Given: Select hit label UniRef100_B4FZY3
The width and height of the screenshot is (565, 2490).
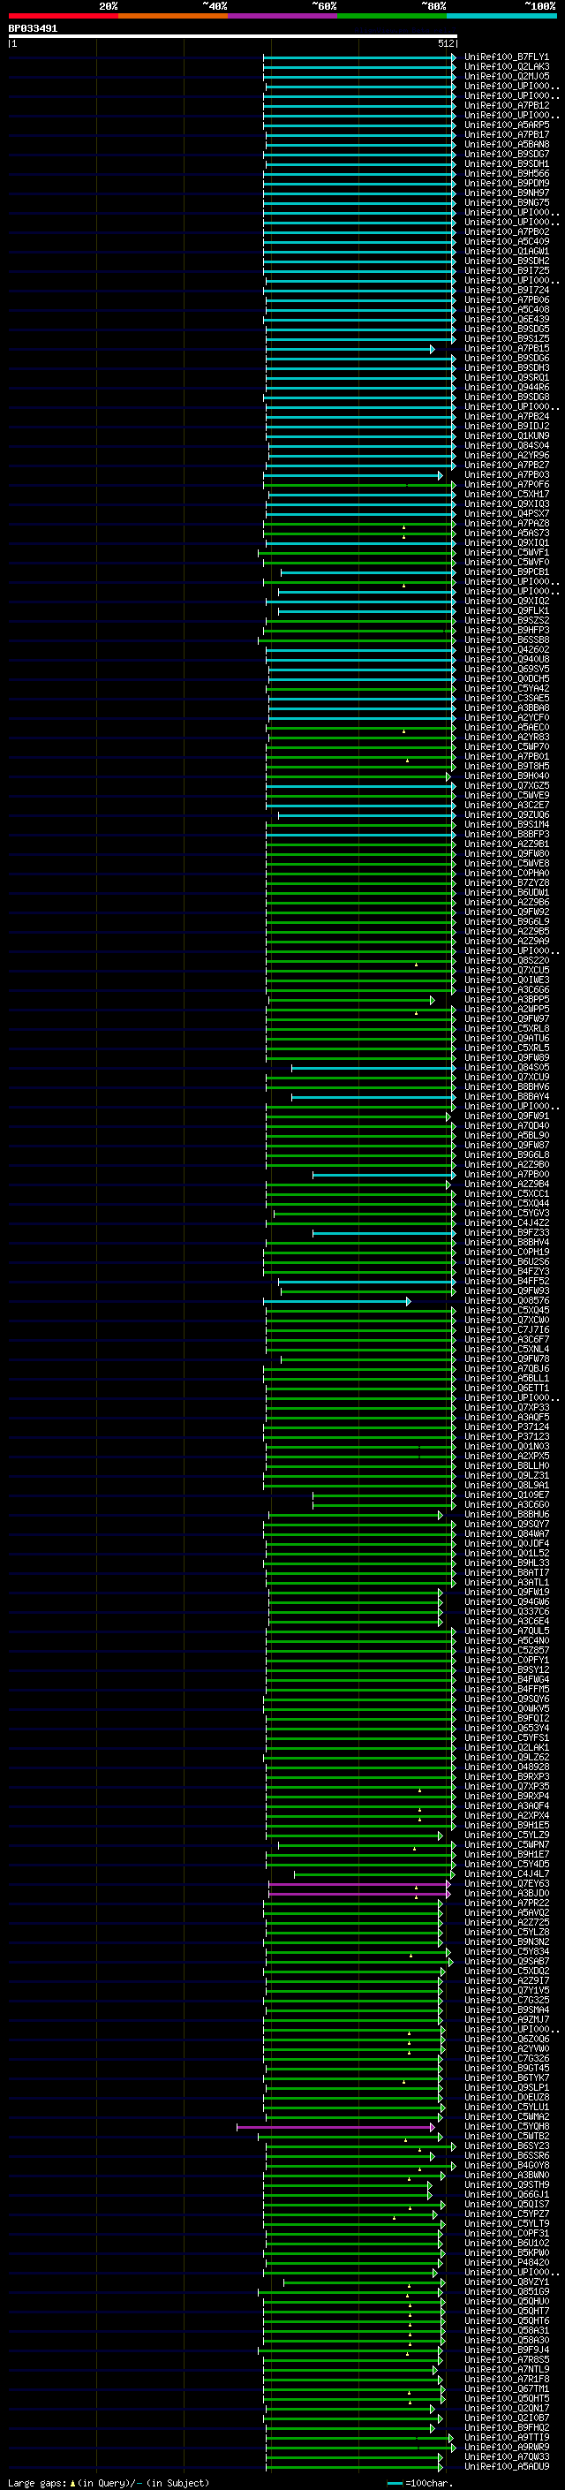Looking at the screenshot, I should (x=506, y=1271).
